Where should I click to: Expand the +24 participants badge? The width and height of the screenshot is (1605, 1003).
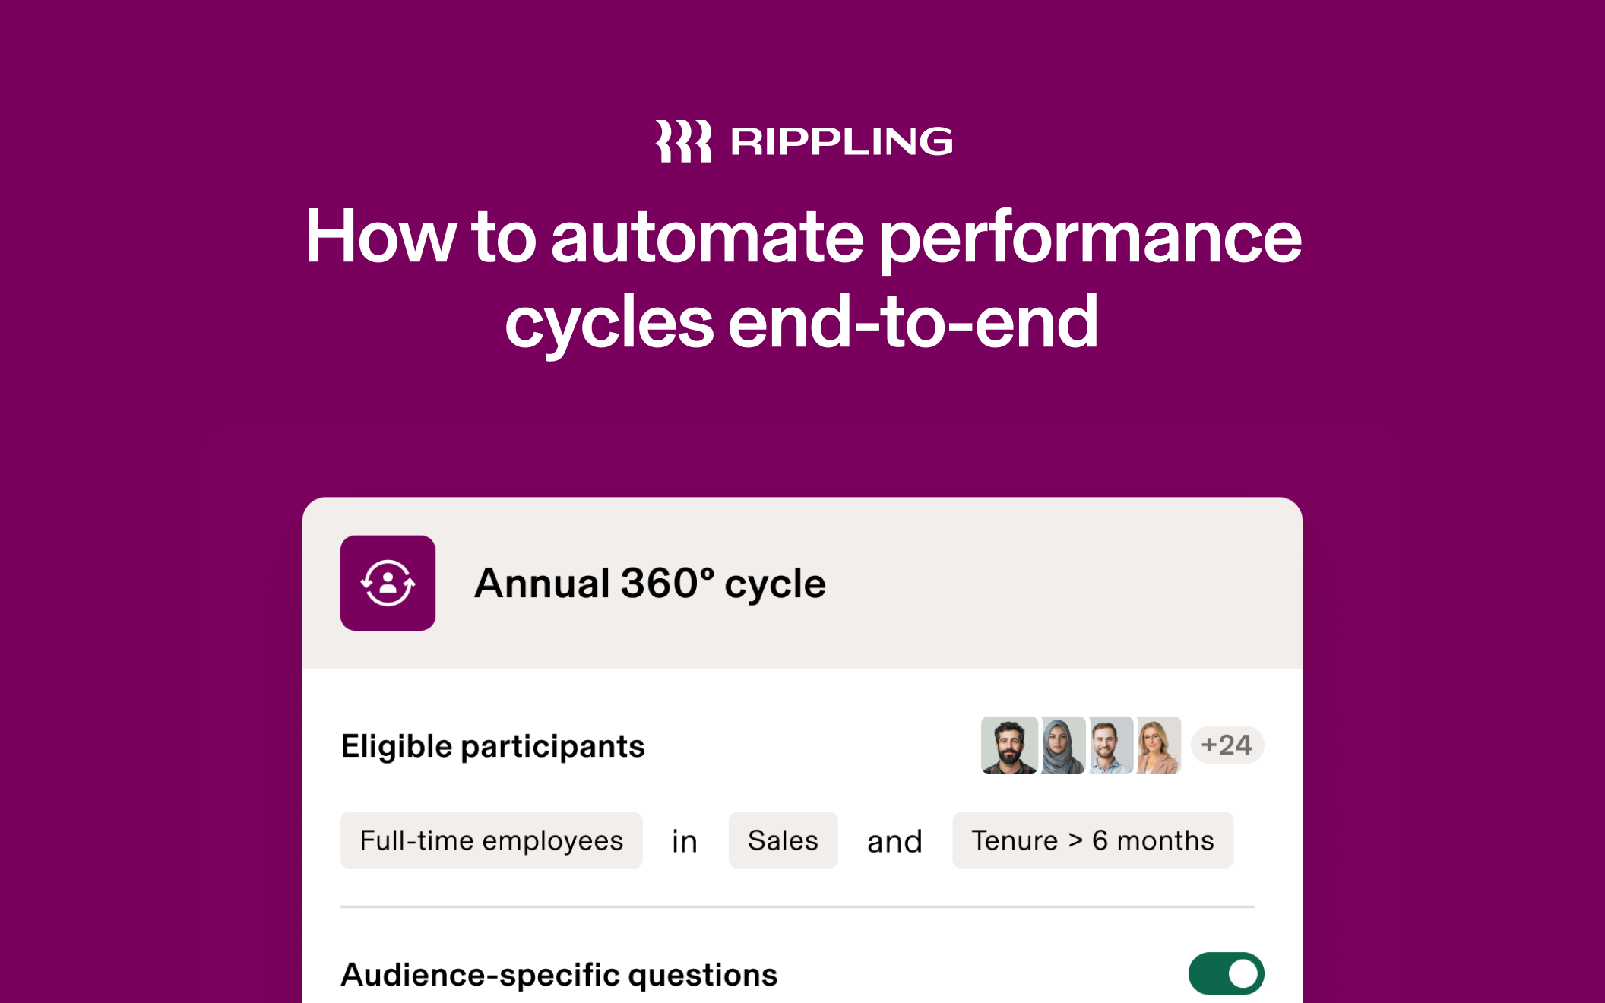(1228, 746)
